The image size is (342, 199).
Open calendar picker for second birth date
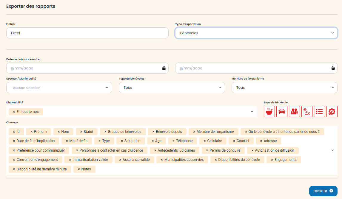coord(333,68)
